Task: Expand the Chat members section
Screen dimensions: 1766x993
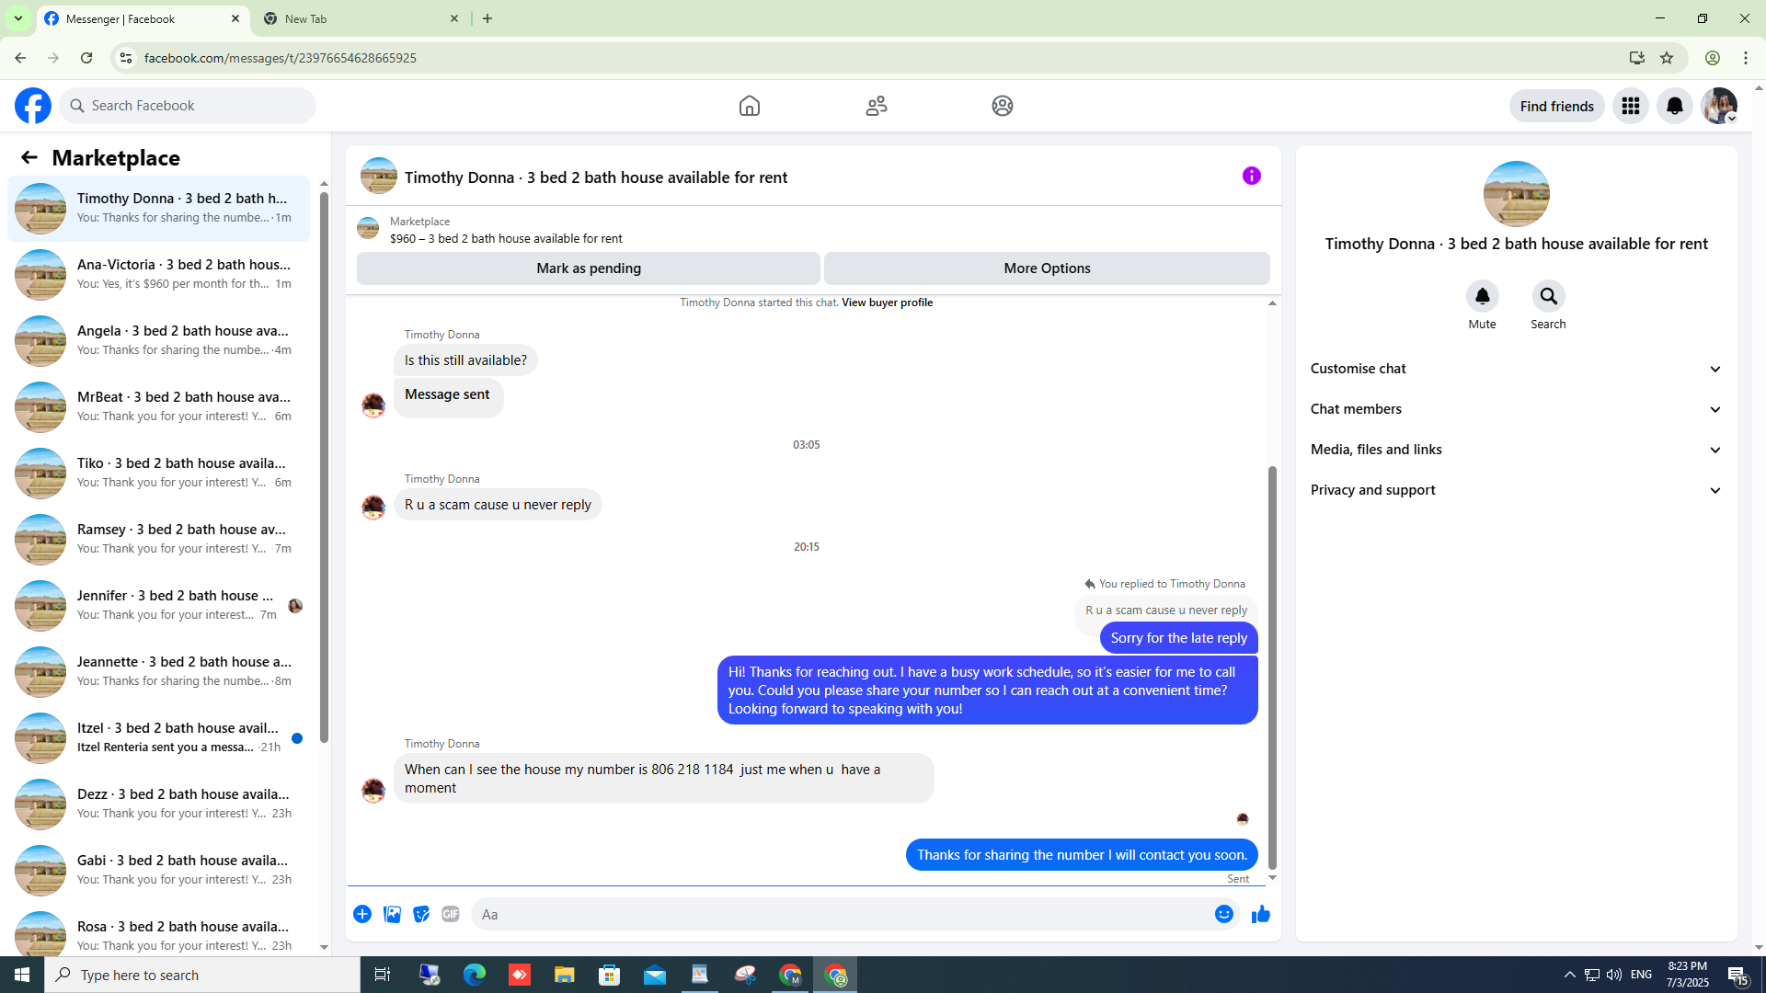Action: (x=1516, y=409)
